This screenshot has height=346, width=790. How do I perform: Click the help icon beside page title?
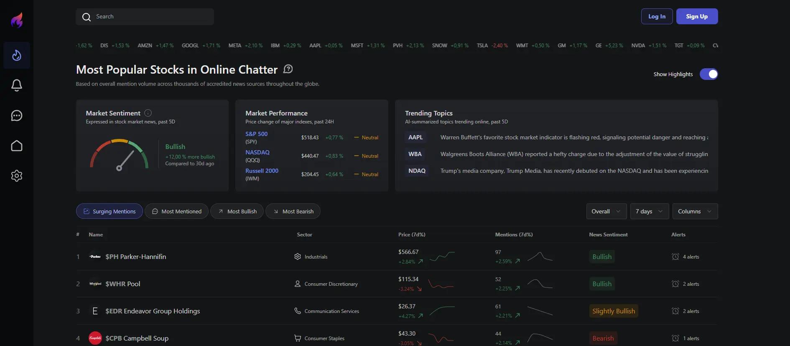[288, 69]
